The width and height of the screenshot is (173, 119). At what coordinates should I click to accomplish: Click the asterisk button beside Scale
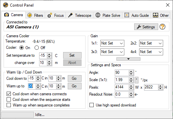tap(136, 80)
